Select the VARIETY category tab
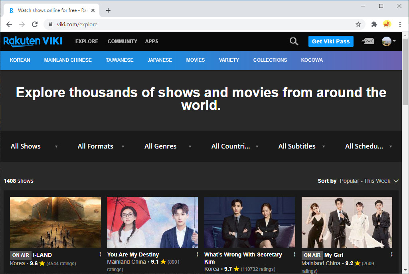 click(x=229, y=60)
